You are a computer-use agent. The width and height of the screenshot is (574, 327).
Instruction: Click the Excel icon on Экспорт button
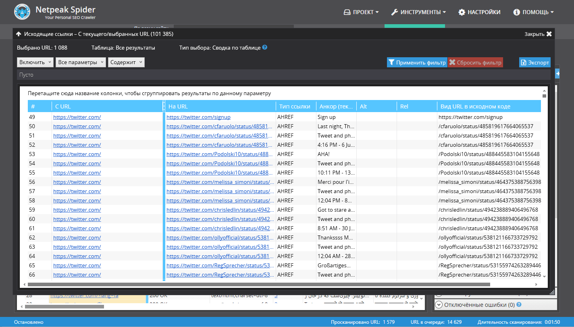click(x=524, y=62)
